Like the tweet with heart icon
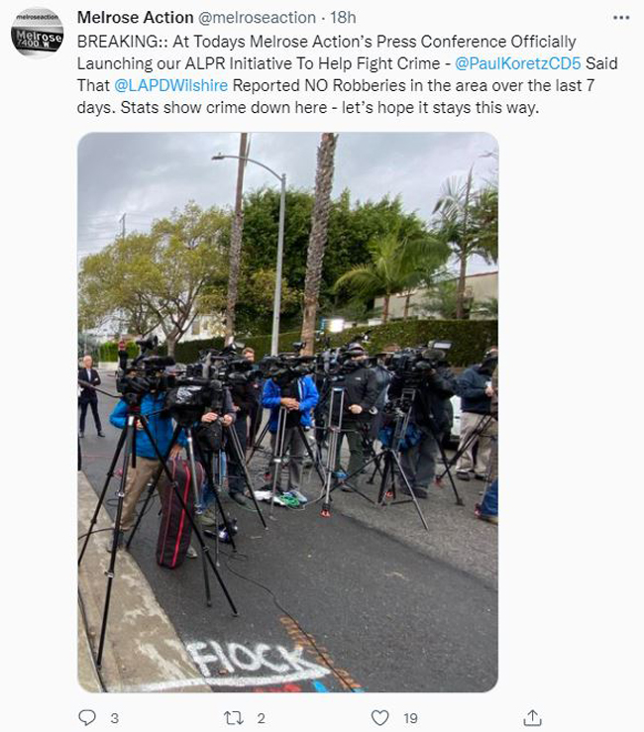 pyautogui.click(x=379, y=717)
